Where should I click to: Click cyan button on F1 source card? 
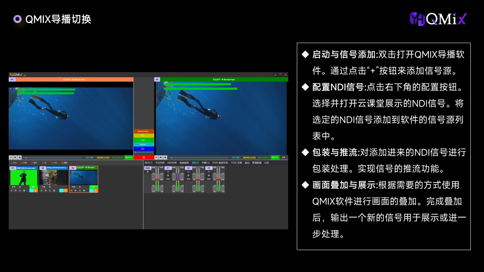coord(31,191)
